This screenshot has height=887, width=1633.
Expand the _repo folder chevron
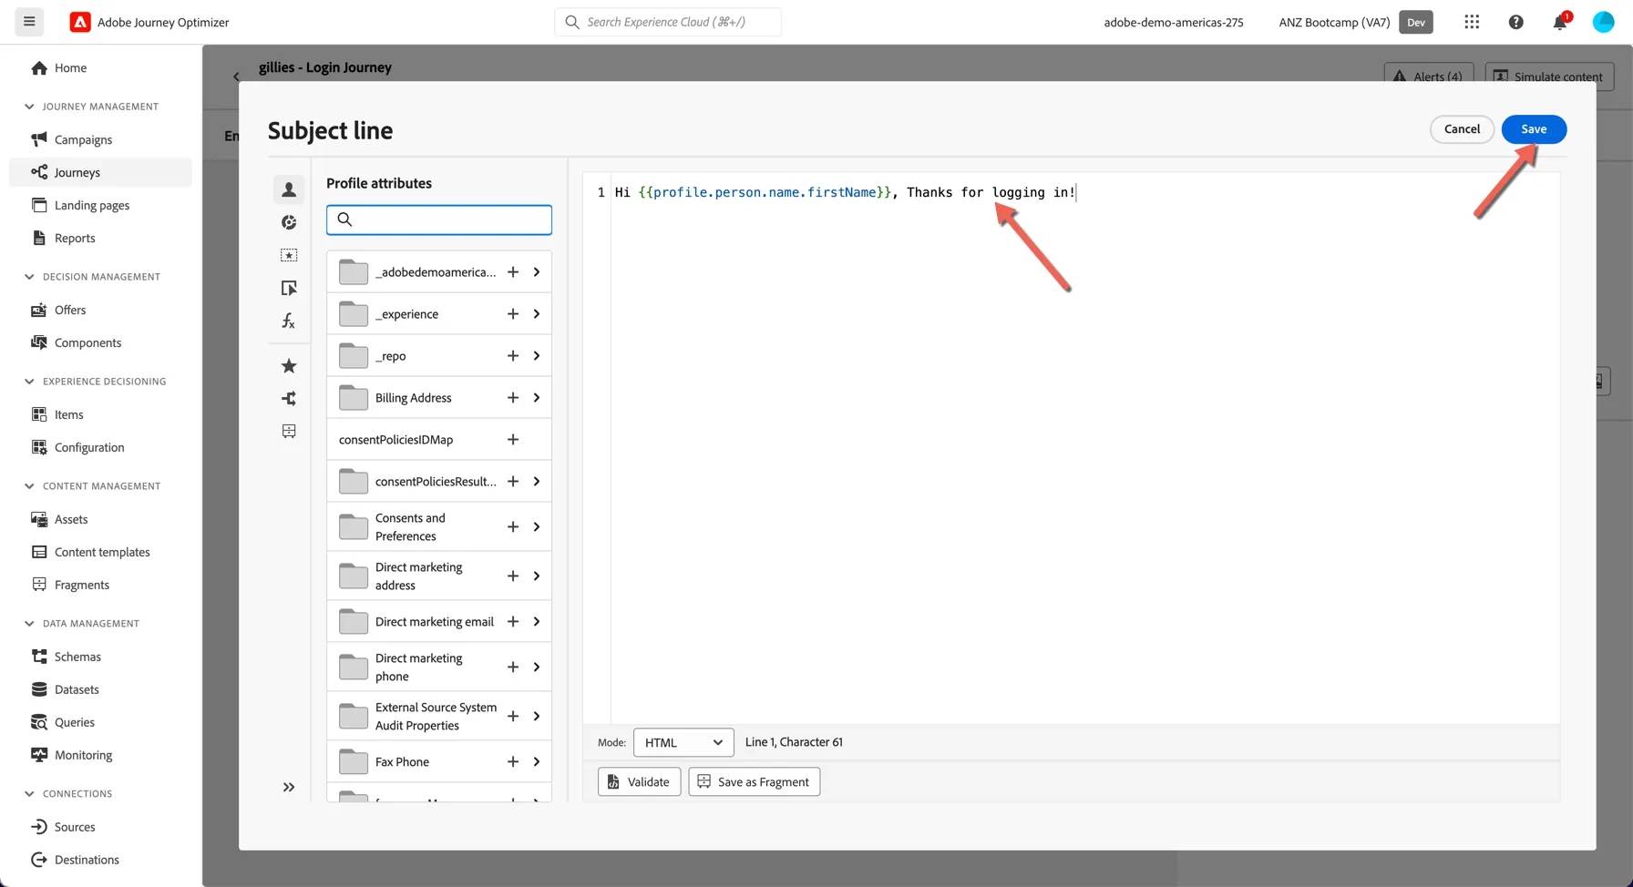point(537,356)
